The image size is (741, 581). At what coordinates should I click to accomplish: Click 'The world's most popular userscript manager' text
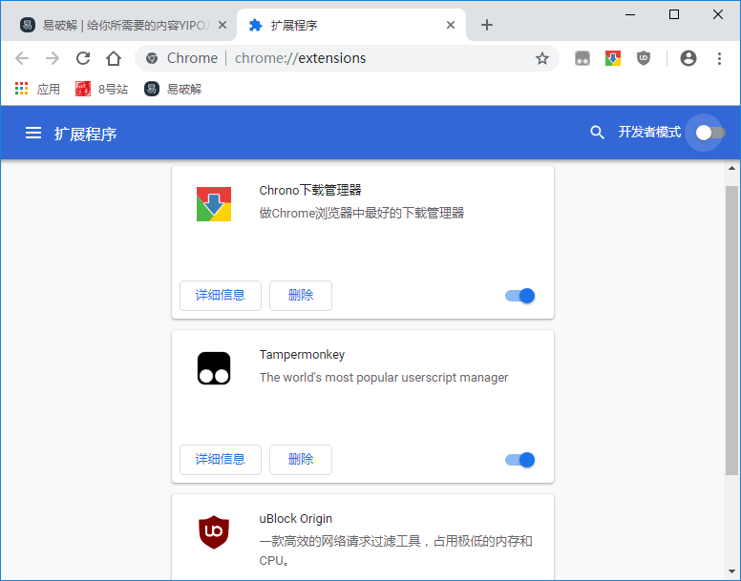point(383,377)
